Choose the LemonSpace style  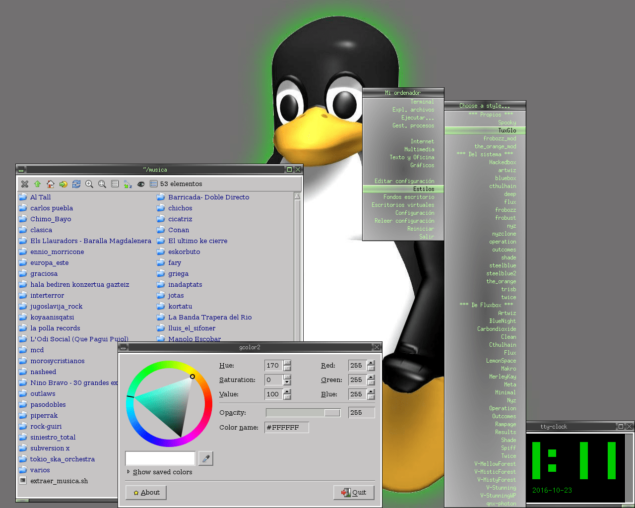[485, 361]
